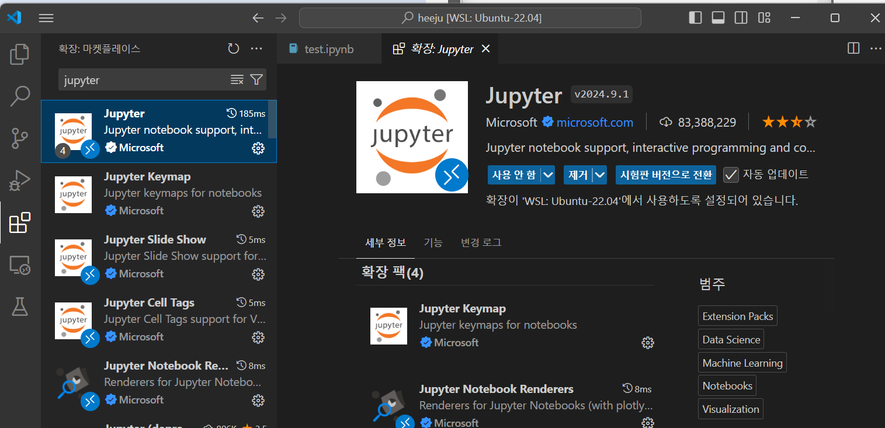Viewport: 885px width, 428px height.
Task: Open manage gear for Jupyter extension in list
Action: pos(258,148)
